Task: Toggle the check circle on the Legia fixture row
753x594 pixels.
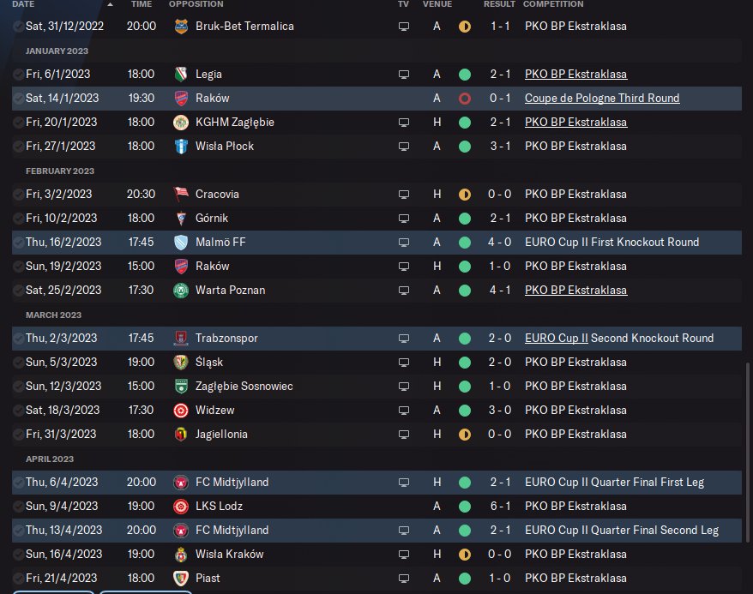Action: click(x=19, y=75)
